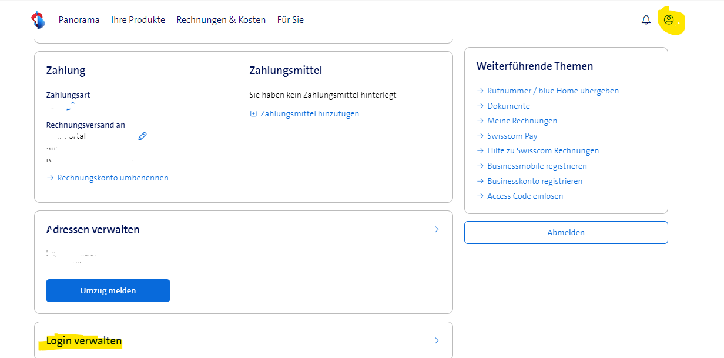Select the Für Sie menu item

[x=290, y=20]
